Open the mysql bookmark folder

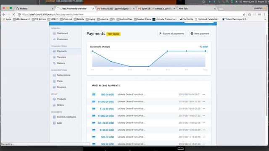pos(90,19)
